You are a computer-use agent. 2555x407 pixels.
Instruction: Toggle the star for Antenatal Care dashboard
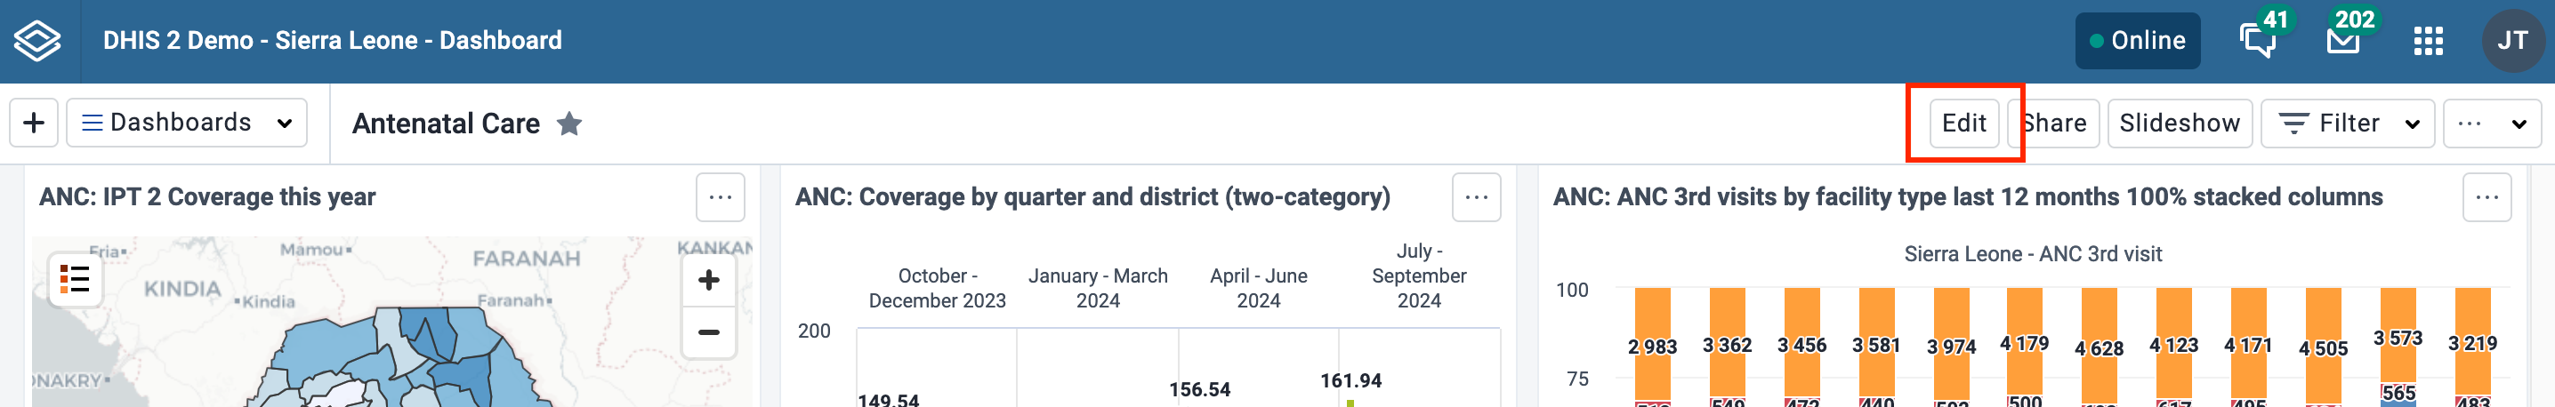(569, 123)
